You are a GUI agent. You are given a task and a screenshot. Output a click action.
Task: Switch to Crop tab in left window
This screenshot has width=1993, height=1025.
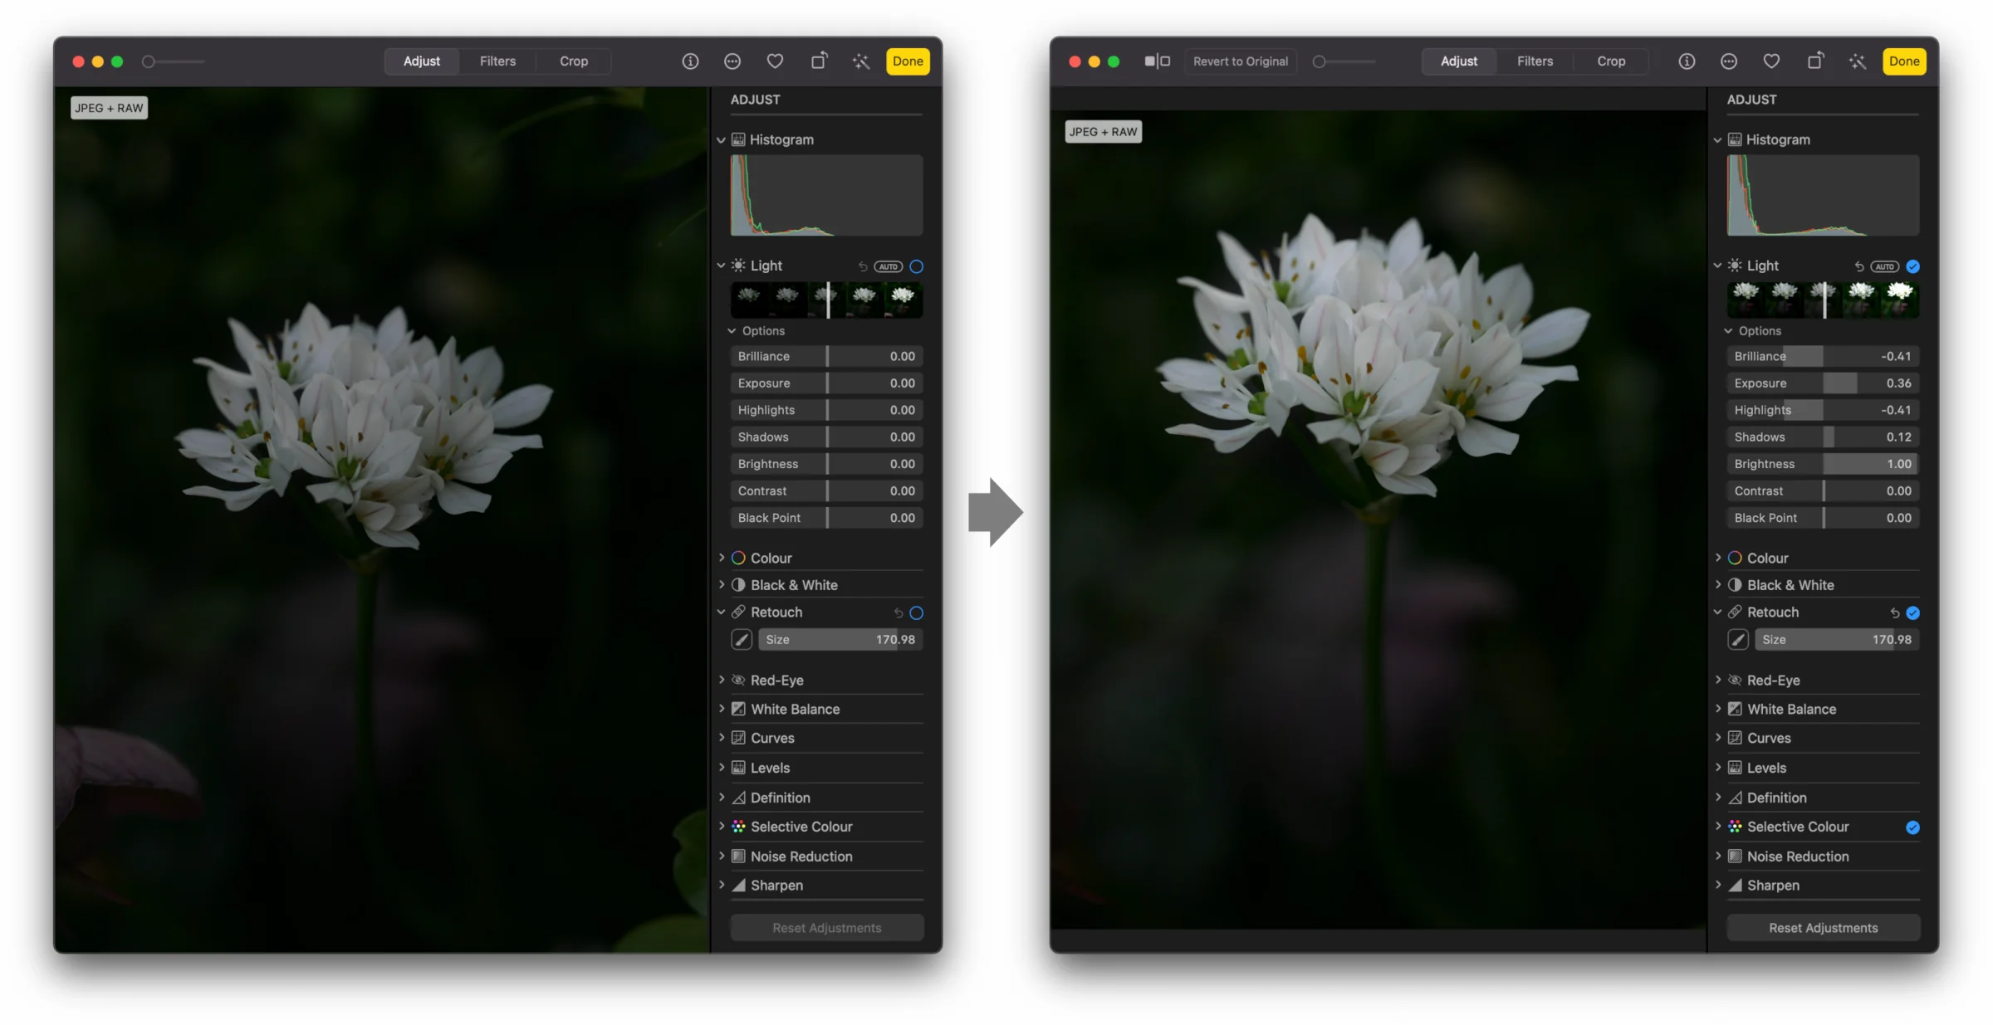[x=574, y=61]
